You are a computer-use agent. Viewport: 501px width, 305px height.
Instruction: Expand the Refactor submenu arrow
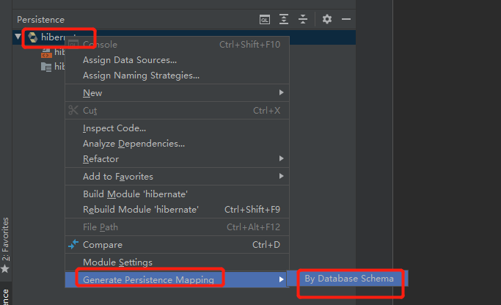pyautogui.click(x=281, y=159)
